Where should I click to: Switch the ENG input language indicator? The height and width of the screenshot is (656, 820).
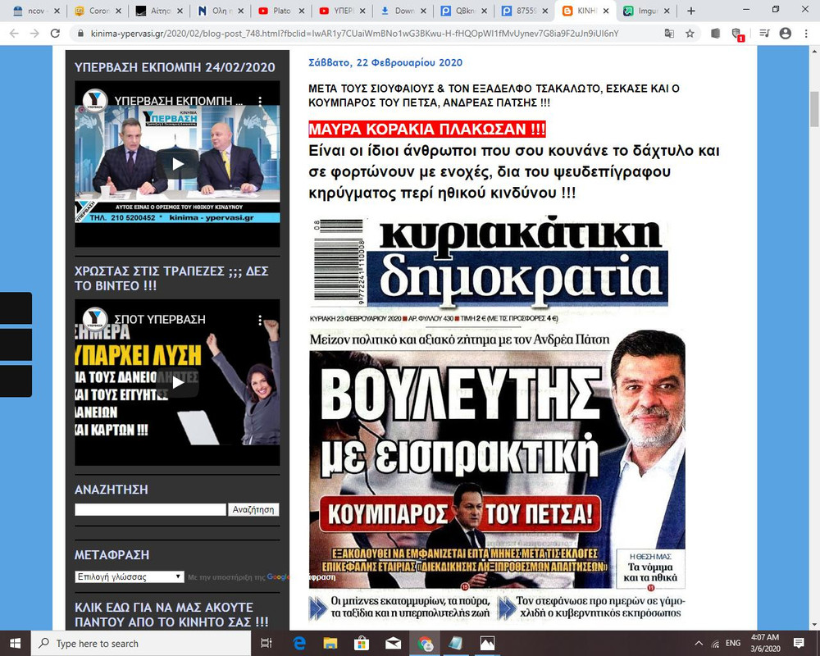click(732, 643)
